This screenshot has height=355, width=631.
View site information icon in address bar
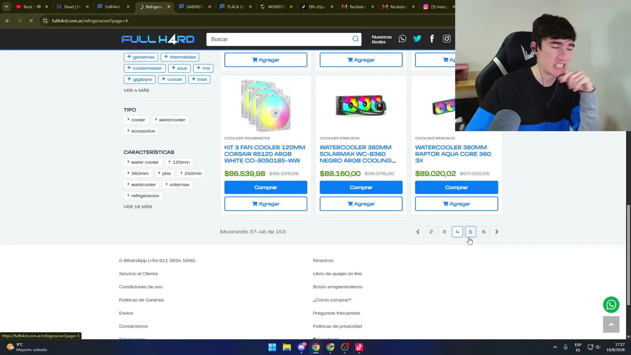click(x=45, y=21)
